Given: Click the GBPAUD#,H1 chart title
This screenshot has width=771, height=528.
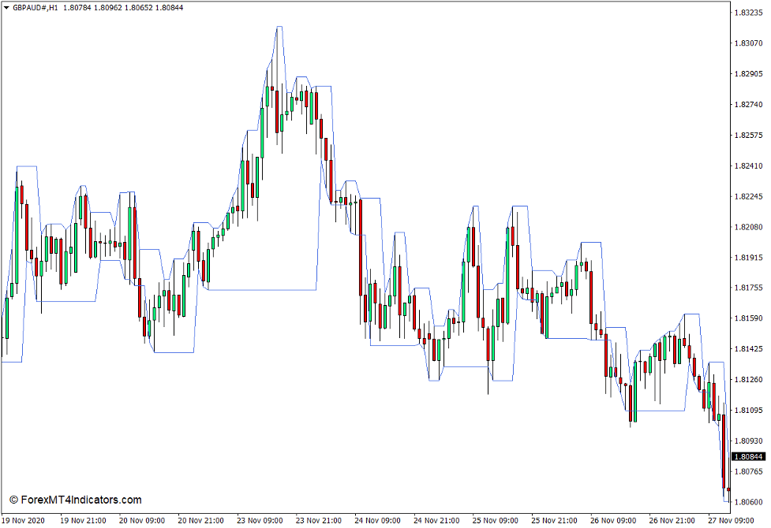Looking at the screenshot, I should [x=36, y=8].
